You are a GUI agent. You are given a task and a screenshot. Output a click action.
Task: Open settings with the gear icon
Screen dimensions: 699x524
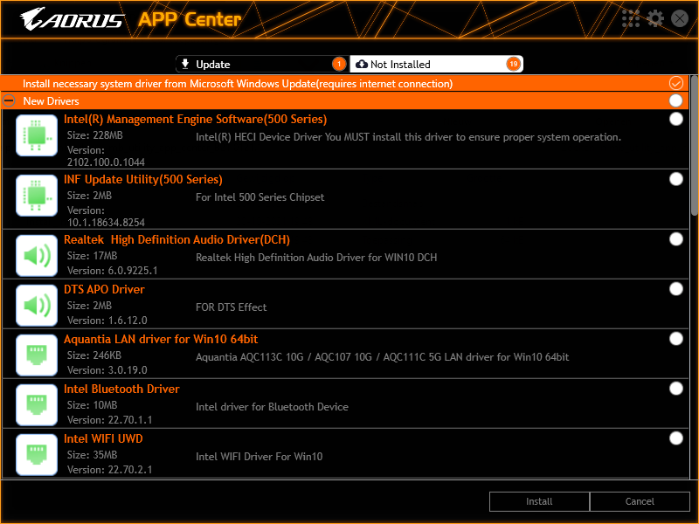pos(654,18)
